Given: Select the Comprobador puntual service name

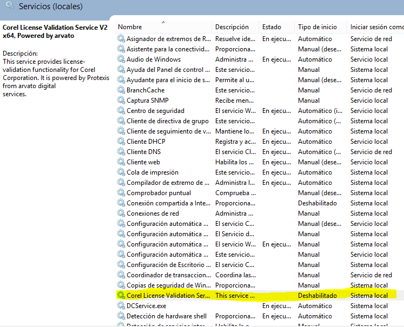Looking at the screenshot, I should (158, 193).
